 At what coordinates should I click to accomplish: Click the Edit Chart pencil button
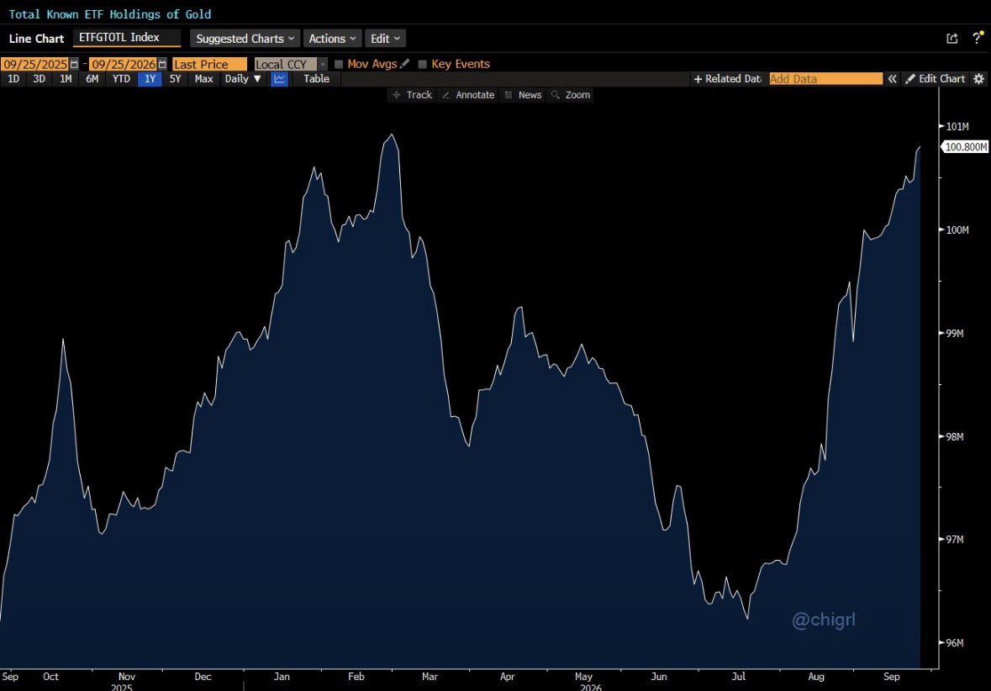[x=936, y=79]
